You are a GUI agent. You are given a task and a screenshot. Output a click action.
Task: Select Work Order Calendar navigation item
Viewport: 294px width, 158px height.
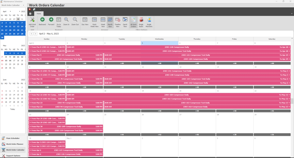click(13, 150)
